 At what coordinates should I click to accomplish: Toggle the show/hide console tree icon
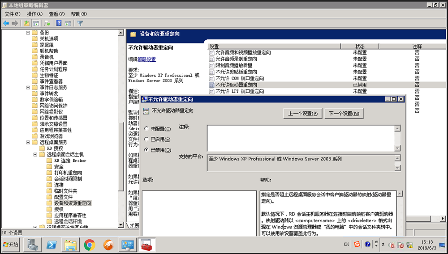[x=36, y=23]
